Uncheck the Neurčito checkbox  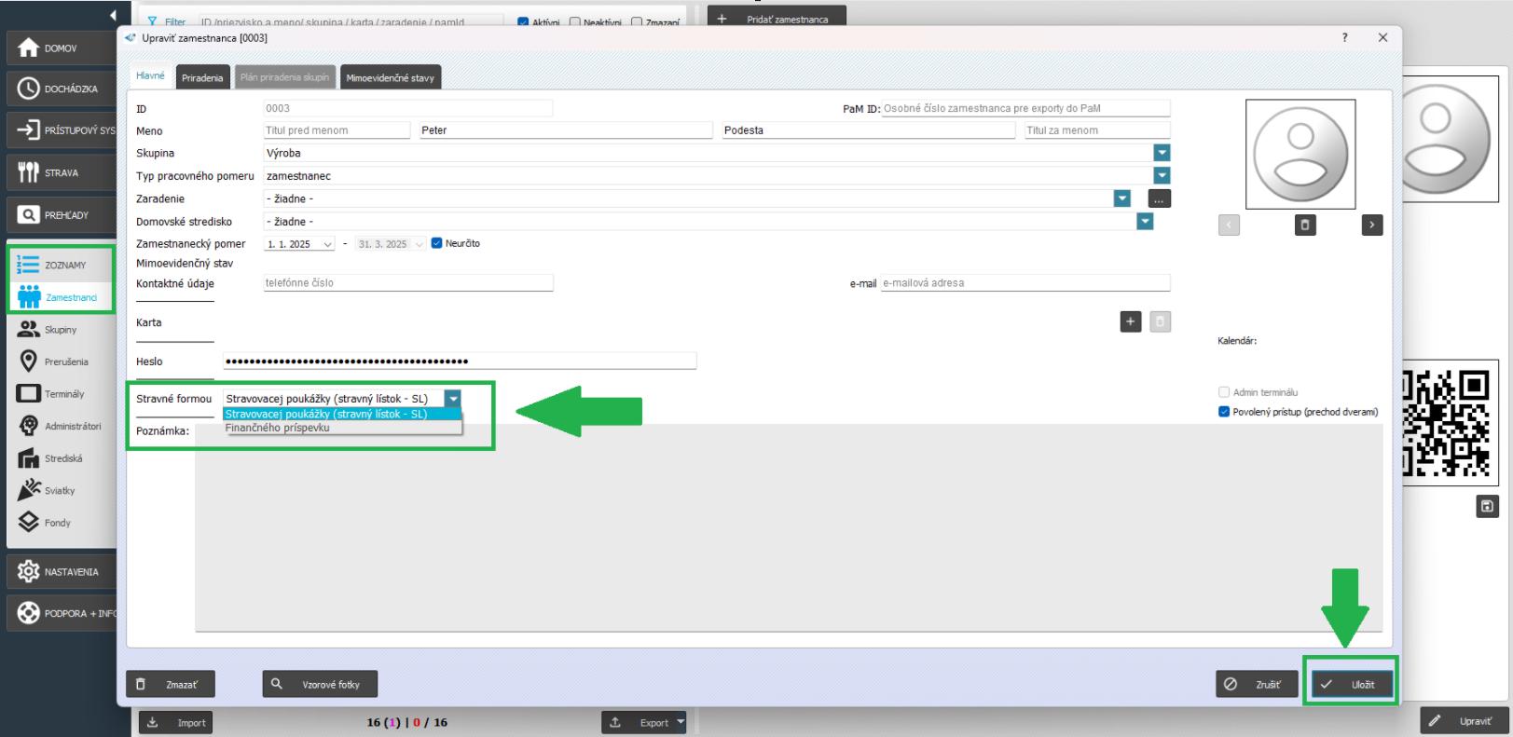[x=437, y=243]
